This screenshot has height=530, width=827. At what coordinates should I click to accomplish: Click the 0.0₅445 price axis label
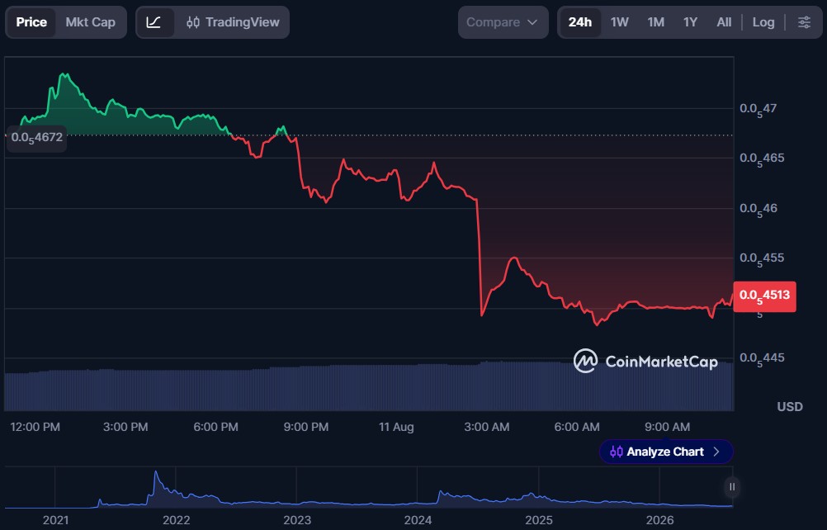(762, 358)
